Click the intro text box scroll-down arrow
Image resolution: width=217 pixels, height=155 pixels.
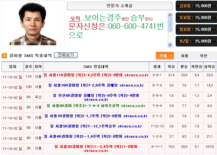[x=170, y=44]
